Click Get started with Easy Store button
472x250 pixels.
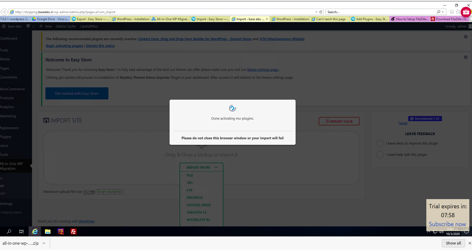coord(77,93)
